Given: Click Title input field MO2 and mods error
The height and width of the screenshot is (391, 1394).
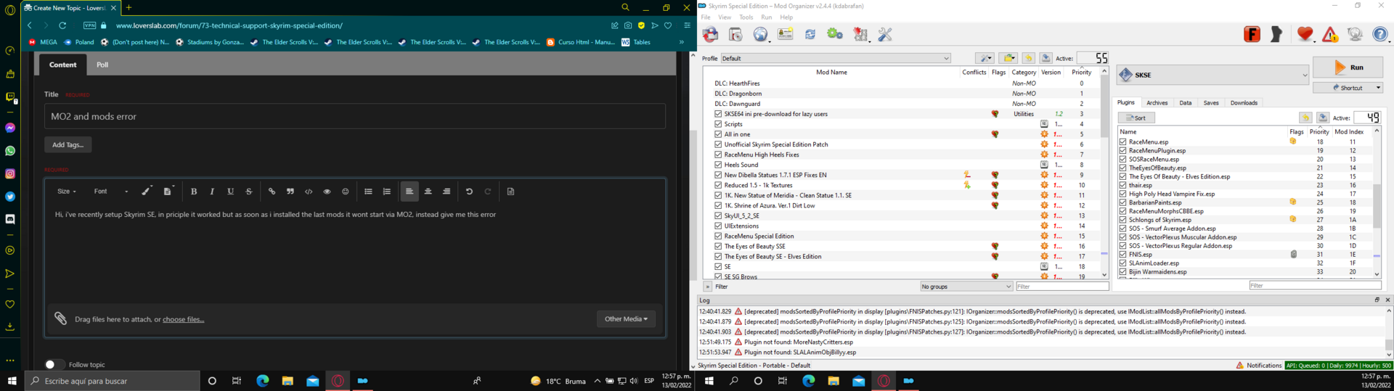Looking at the screenshot, I should pos(354,116).
